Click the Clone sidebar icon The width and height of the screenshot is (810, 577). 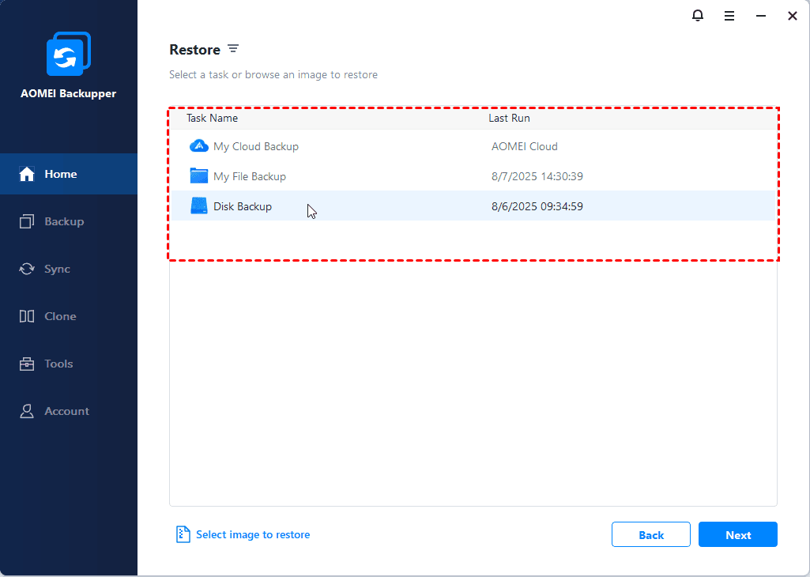tap(27, 316)
